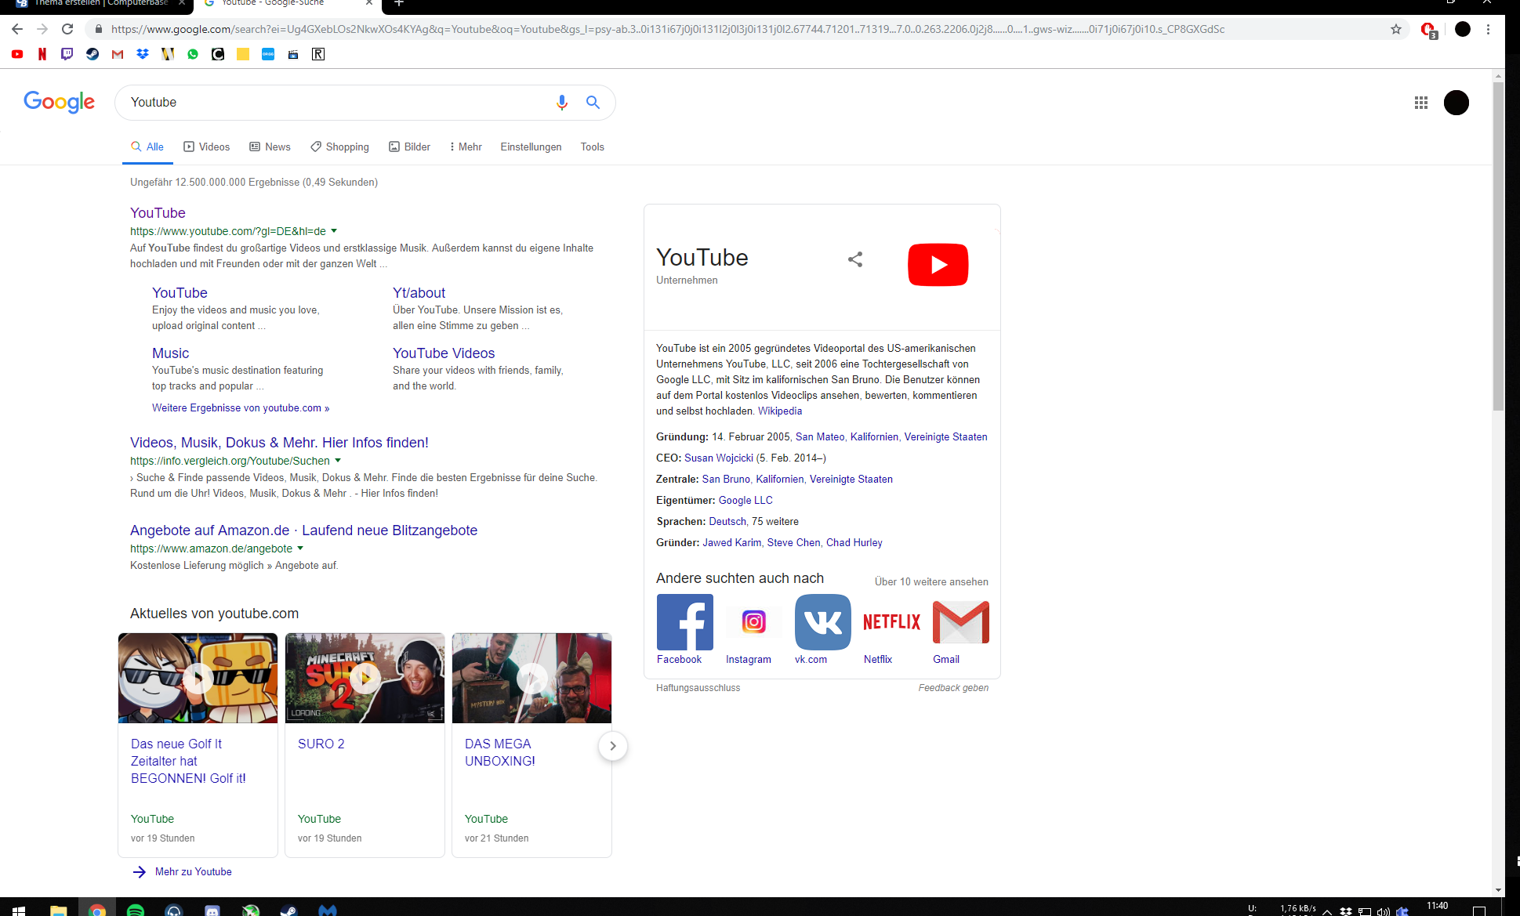Image resolution: width=1520 pixels, height=916 pixels.
Task: Show hidden system tray icons
Action: [x=1327, y=911]
